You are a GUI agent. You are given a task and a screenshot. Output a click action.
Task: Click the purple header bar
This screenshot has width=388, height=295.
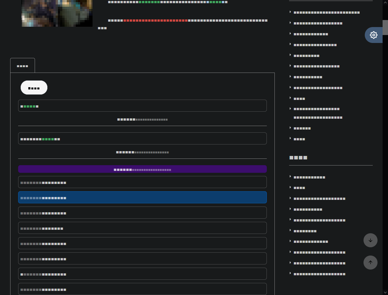pos(142,169)
